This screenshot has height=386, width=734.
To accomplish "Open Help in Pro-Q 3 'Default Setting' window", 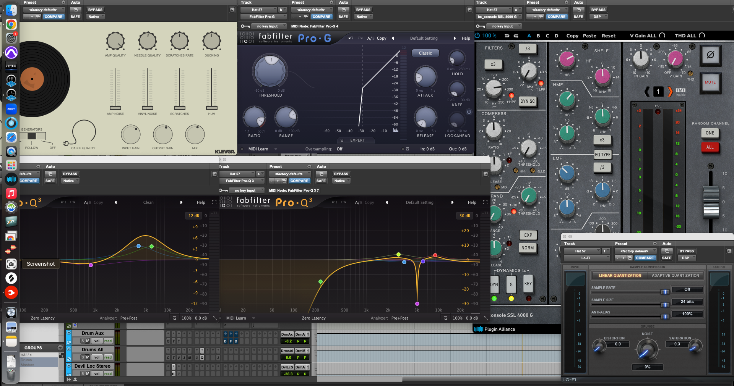I will pos(472,202).
